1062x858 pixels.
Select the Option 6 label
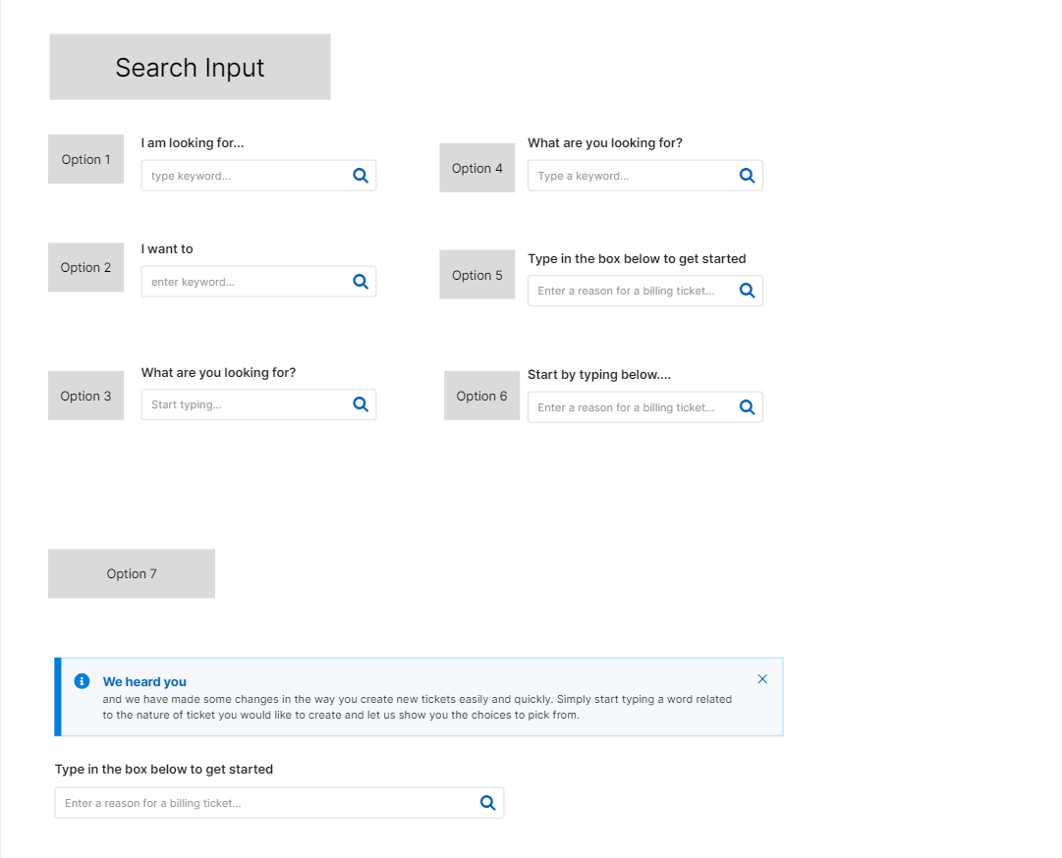[481, 395]
